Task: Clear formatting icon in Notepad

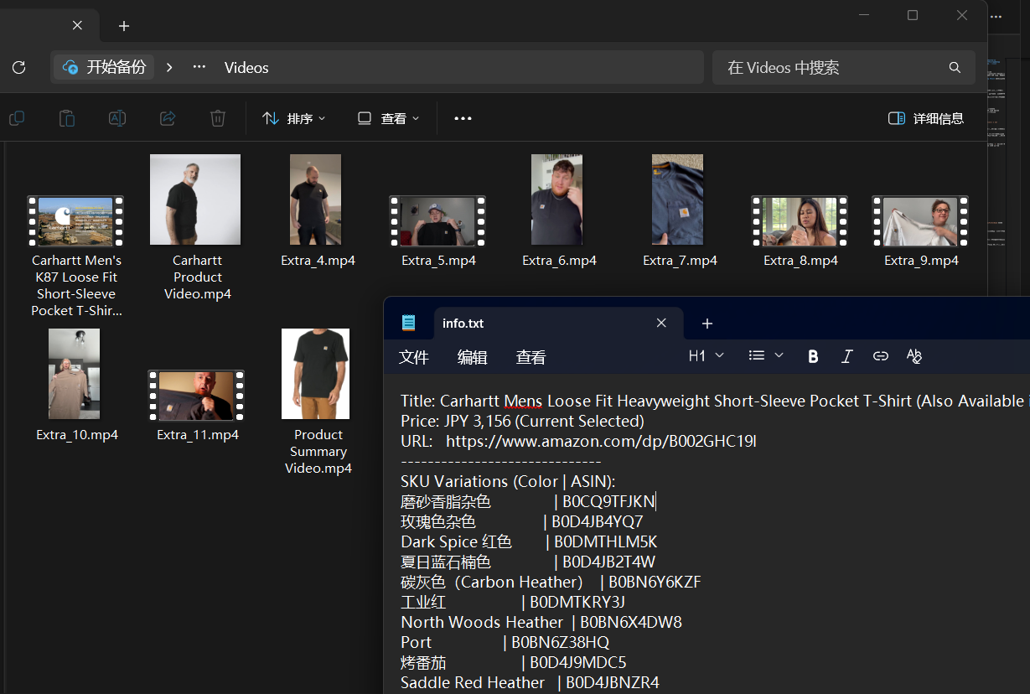Action: coord(914,356)
